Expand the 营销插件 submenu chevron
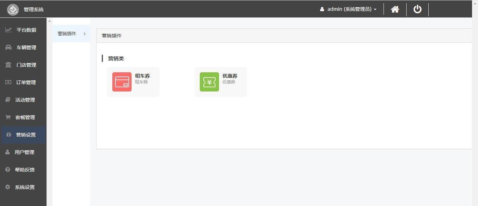The width and height of the screenshot is (478, 206). click(x=85, y=34)
